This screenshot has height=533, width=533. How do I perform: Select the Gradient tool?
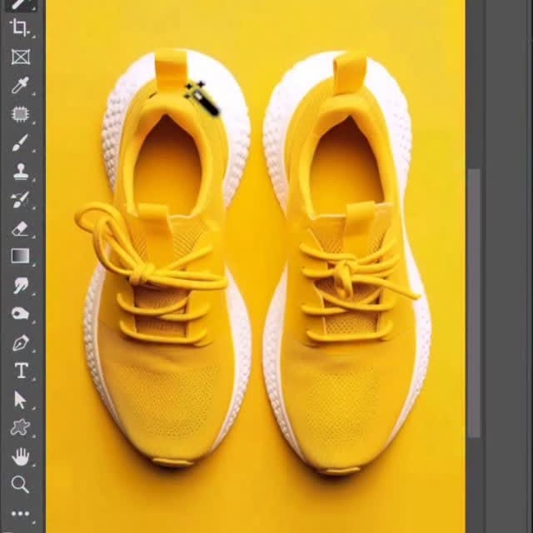[20, 257]
